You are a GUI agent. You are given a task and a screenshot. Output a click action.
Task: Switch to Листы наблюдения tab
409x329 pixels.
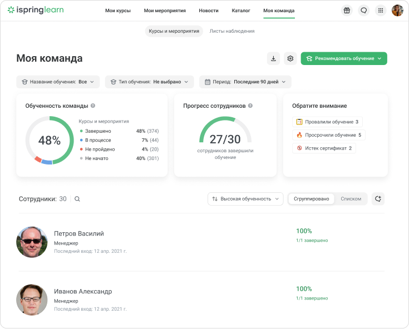point(232,31)
